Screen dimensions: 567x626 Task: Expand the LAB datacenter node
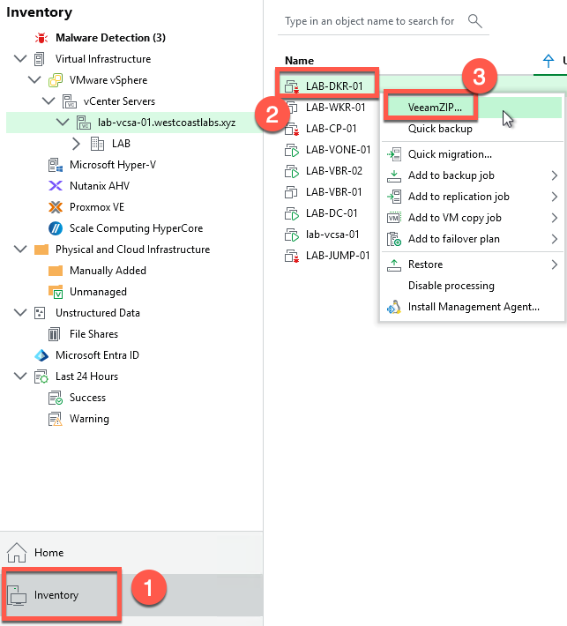pyautogui.click(x=76, y=144)
